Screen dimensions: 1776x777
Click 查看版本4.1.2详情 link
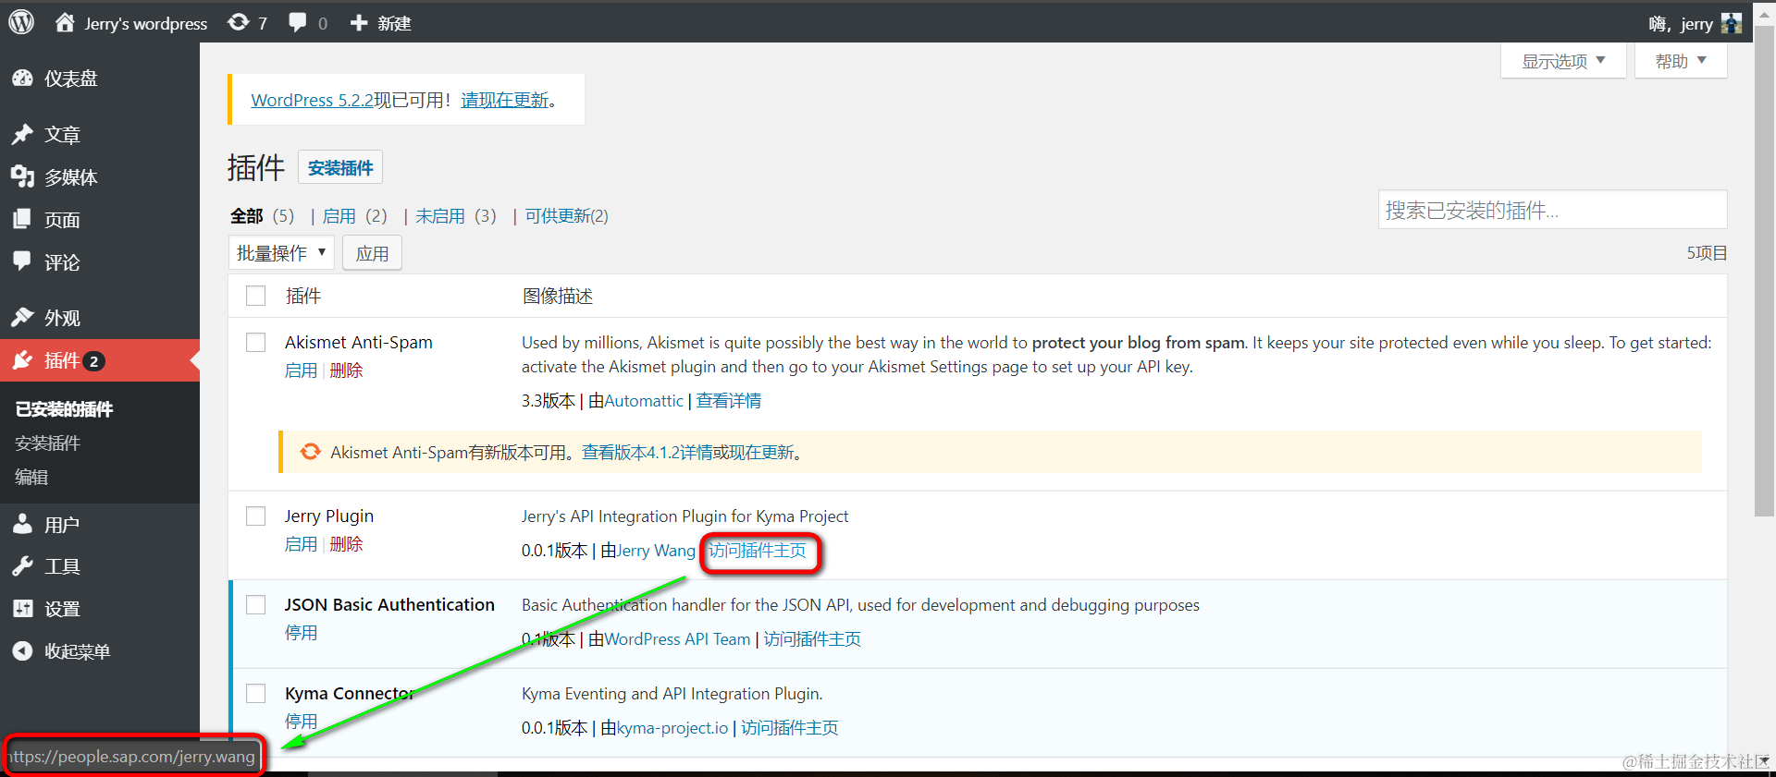pyautogui.click(x=647, y=453)
